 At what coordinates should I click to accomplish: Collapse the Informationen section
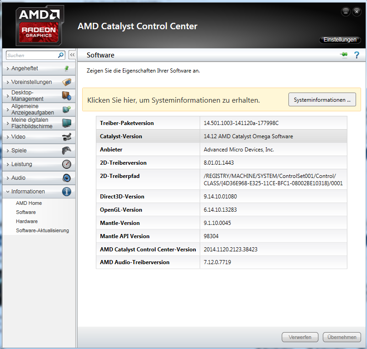pyautogui.click(x=39, y=192)
